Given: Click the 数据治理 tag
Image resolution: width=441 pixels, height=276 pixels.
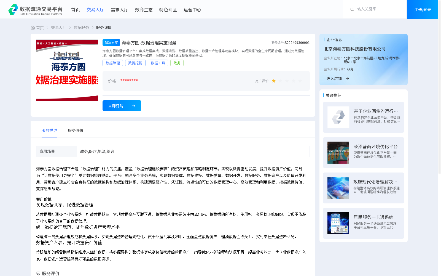Looking at the screenshot, I should (113, 63).
